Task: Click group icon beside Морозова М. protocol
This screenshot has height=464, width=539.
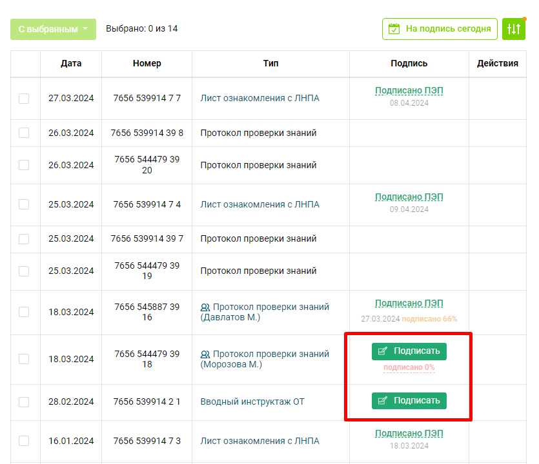Action: [205, 354]
